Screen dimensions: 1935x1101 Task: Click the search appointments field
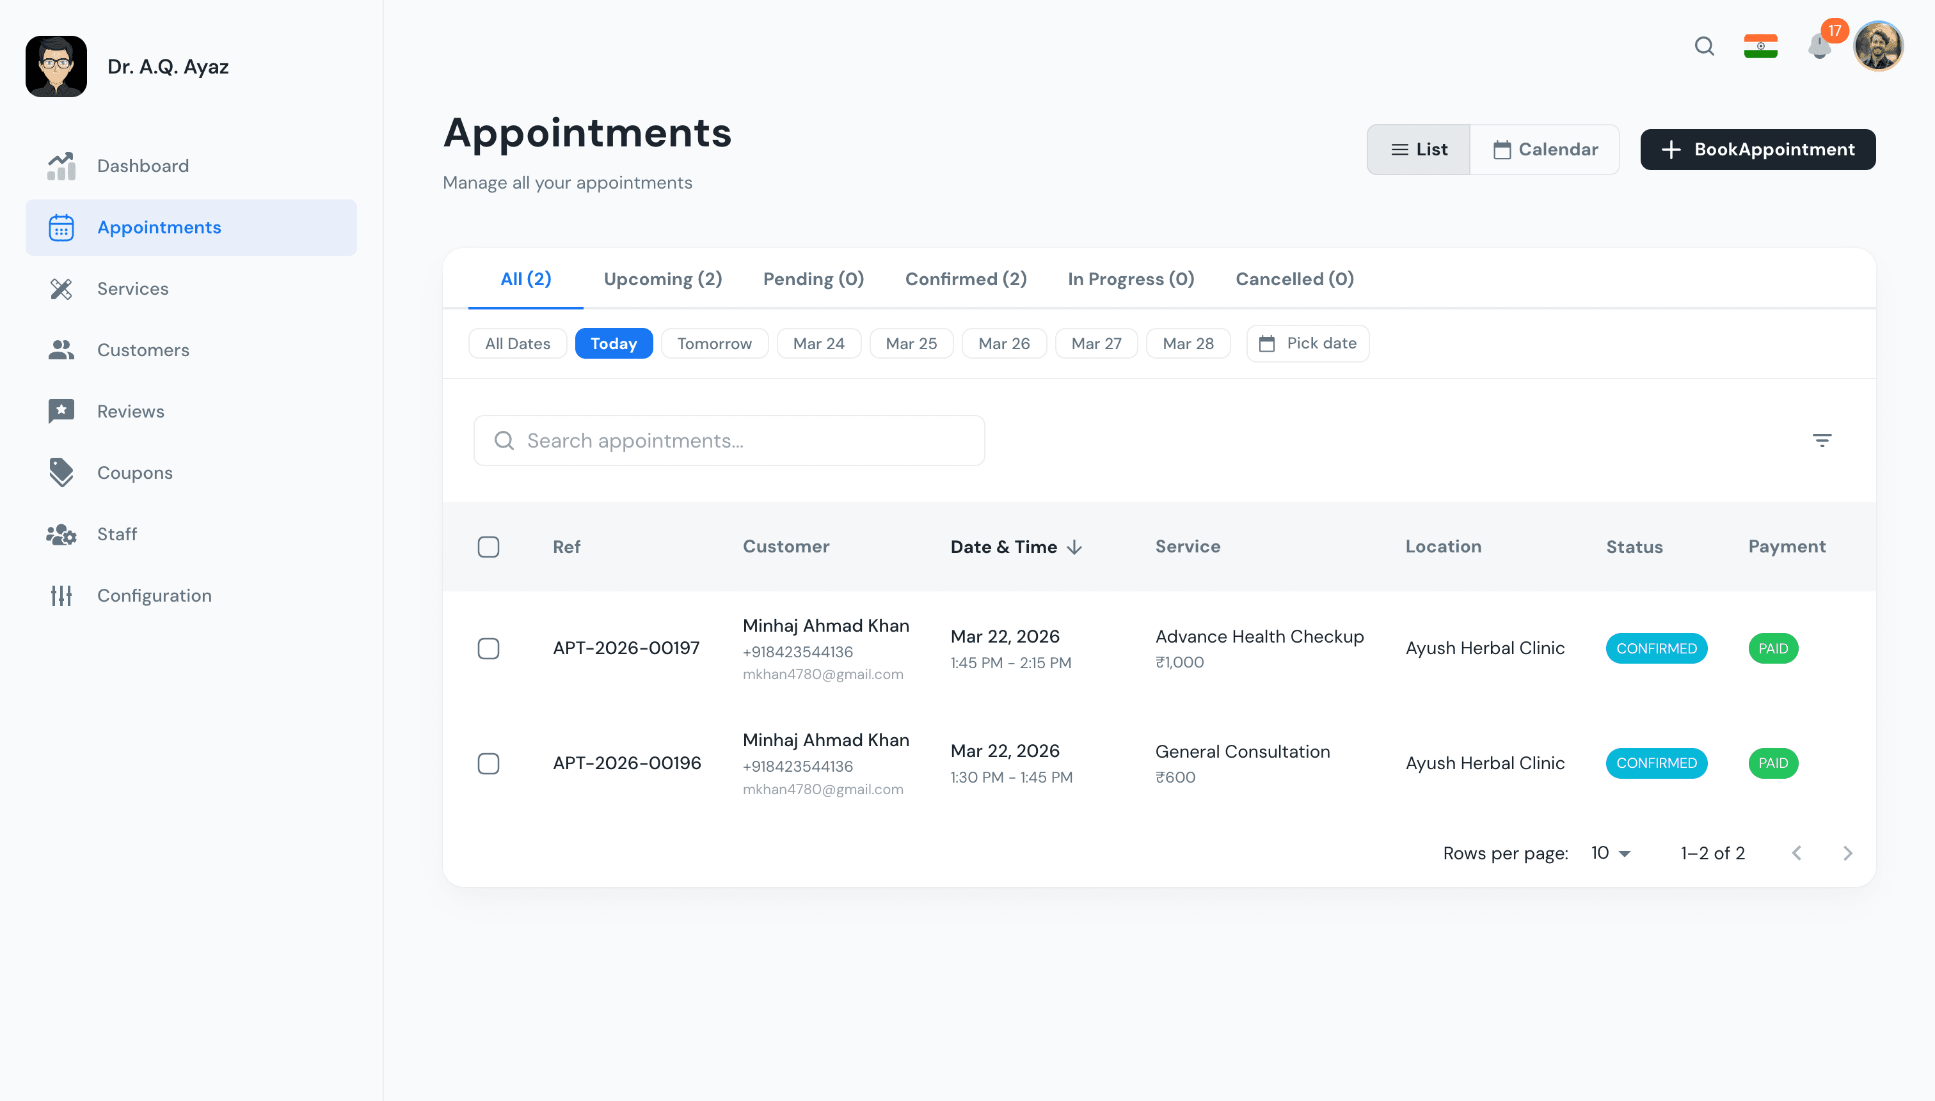pyautogui.click(x=728, y=440)
